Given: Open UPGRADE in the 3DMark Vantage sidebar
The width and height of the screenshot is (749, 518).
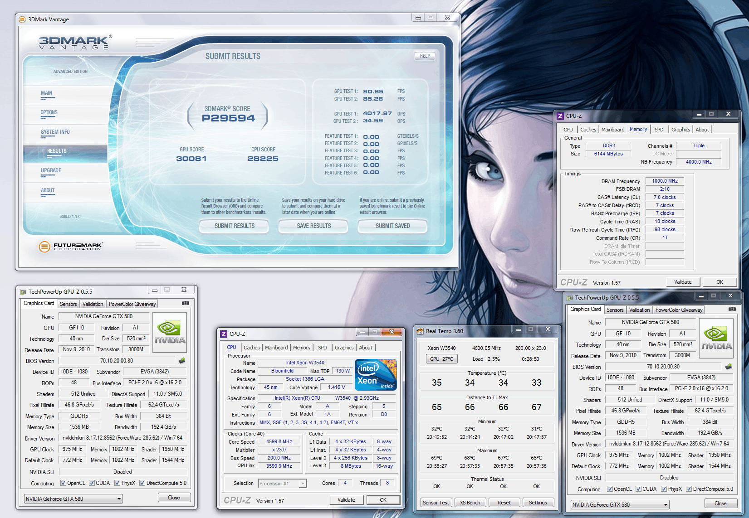Looking at the screenshot, I should click(51, 170).
